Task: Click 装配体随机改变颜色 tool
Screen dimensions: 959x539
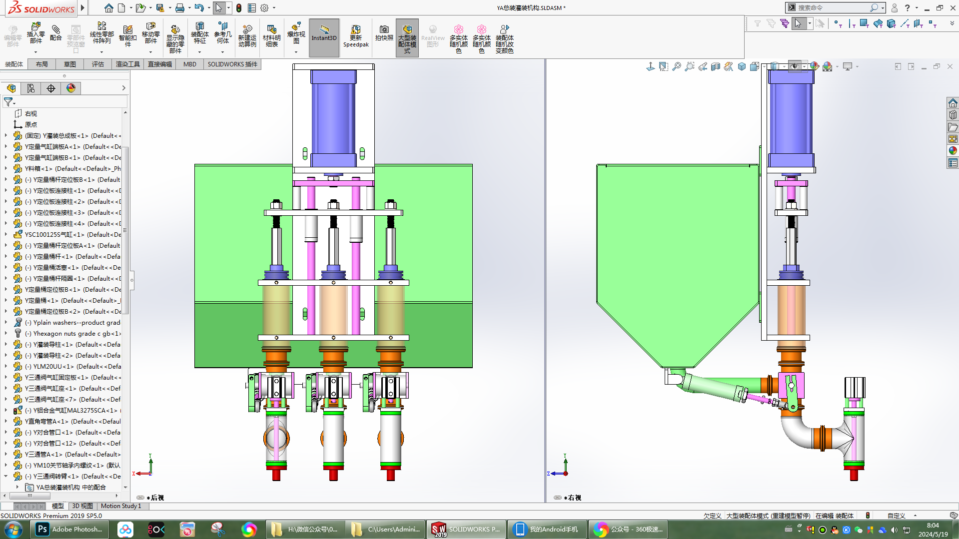Action: 505,39
